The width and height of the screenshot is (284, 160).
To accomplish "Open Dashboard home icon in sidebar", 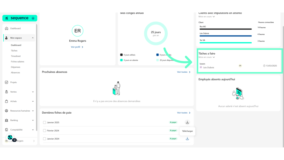I will point(7,29).
